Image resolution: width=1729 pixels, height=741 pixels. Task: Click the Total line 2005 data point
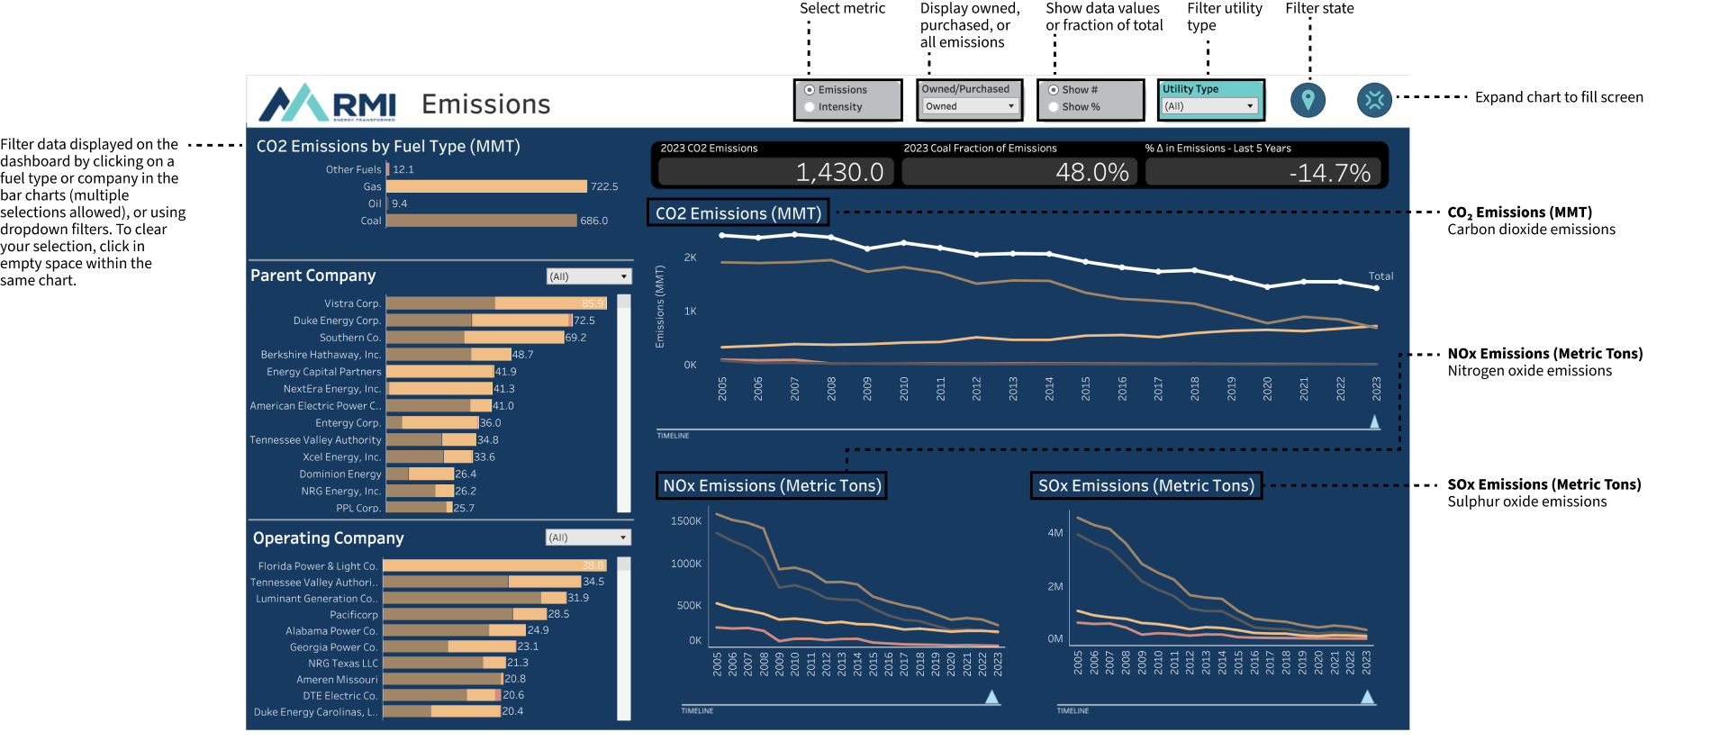722,235
